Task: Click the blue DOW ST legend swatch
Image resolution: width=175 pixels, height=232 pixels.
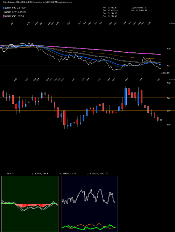Action: (3, 8)
